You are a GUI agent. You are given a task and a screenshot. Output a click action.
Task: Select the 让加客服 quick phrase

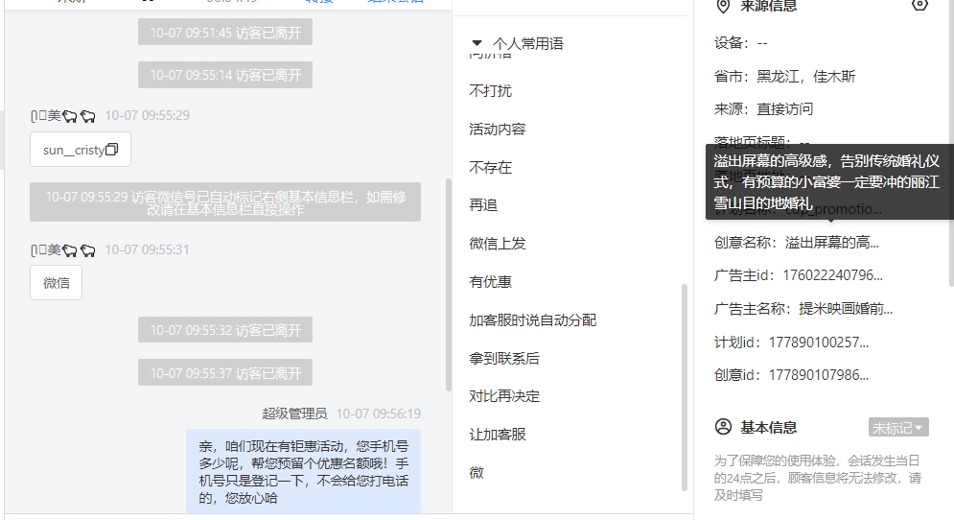497,435
